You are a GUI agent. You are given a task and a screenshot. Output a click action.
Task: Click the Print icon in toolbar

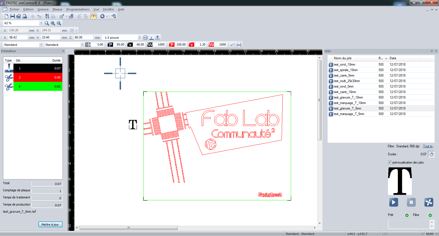tap(25, 16)
